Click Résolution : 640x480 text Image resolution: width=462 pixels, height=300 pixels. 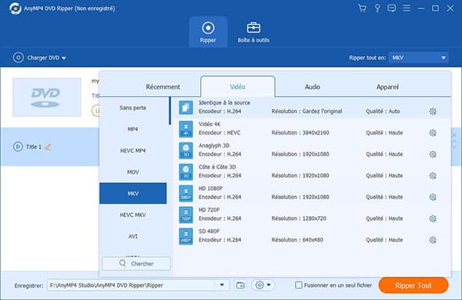coord(297,240)
